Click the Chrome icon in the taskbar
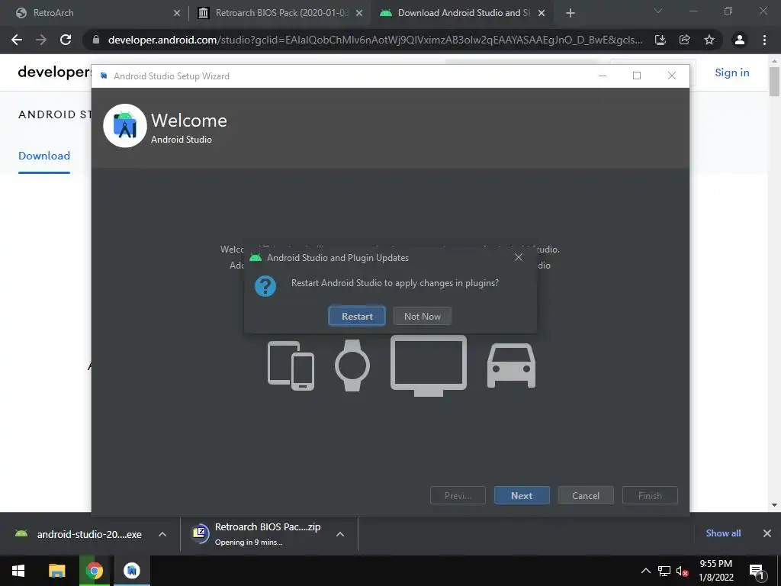Viewport: 781px width, 586px height. pyautogui.click(x=94, y=571)
